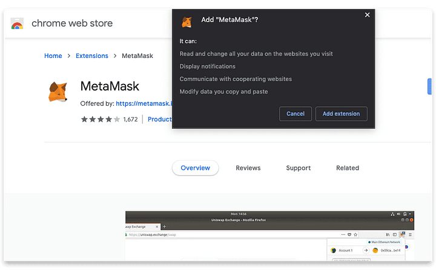Click the three-dots page actions in preview
The width and height of the screenshot is (436, 270).
(343, 235)
